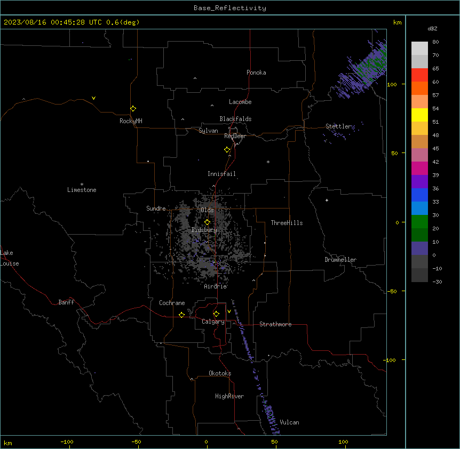Screen dimensions: 460x449
Task: Click the Calgary city label
Action: click(x=213, y=322)
